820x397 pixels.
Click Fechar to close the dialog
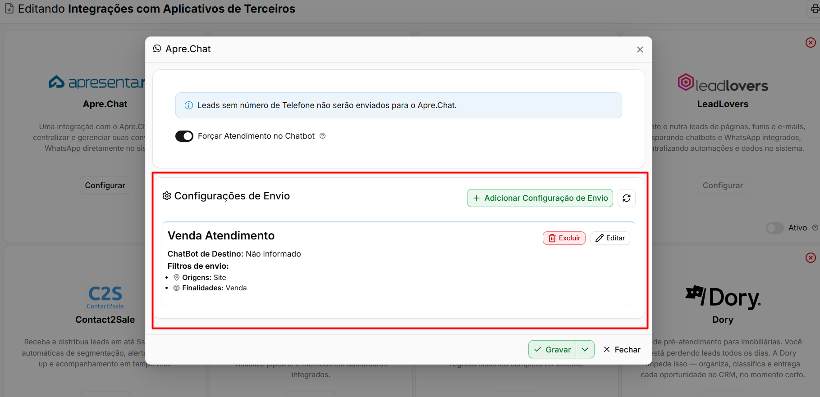pos(622,349)
